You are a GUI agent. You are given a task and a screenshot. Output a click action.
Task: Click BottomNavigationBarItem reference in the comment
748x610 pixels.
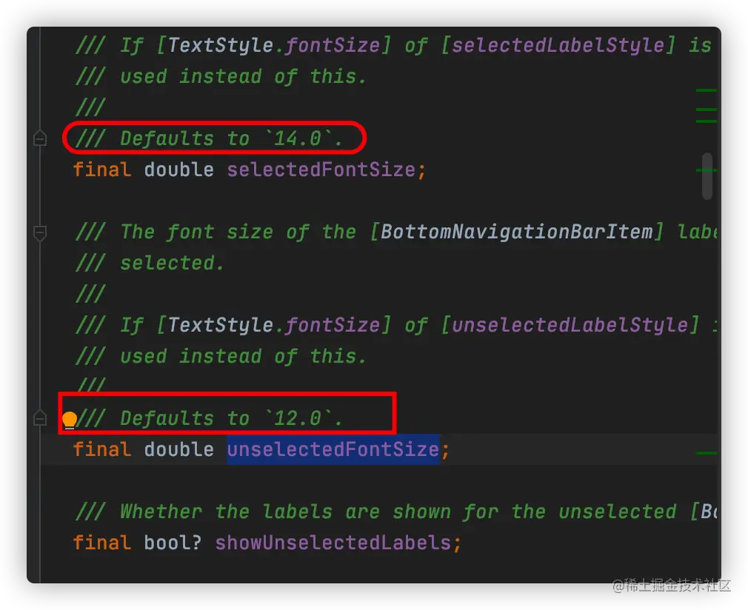point(517,232)
